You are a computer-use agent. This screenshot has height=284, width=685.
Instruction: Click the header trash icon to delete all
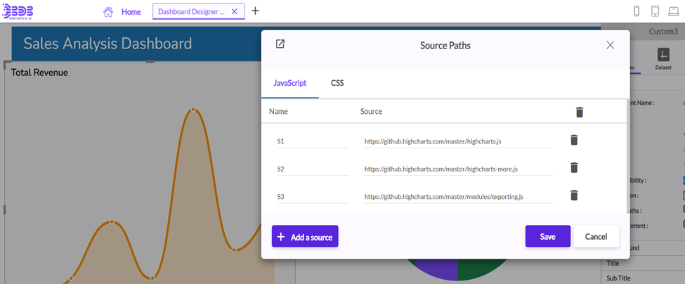coord(579,112)
